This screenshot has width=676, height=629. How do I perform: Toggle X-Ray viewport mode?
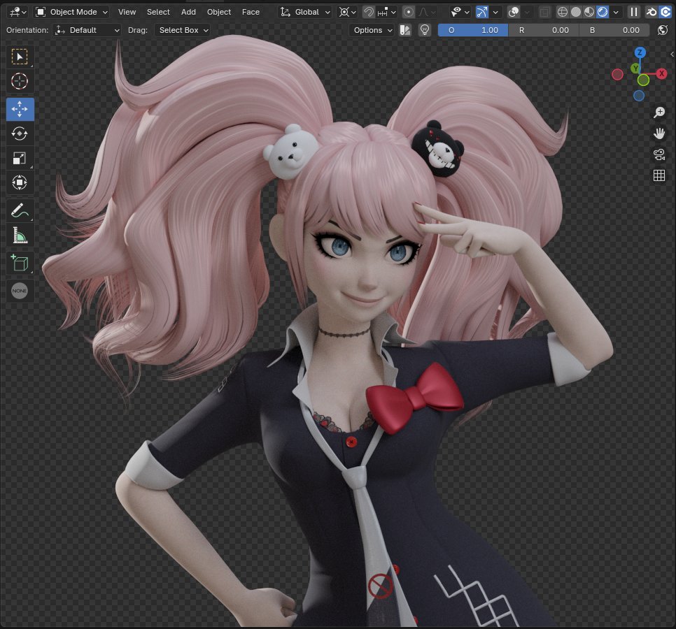(543, 12)
